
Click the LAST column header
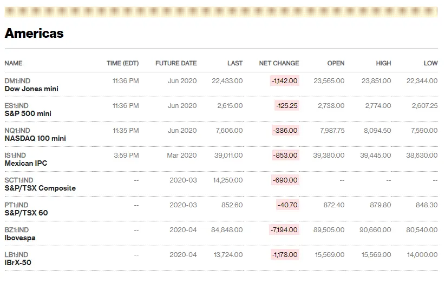coord(235,63)
